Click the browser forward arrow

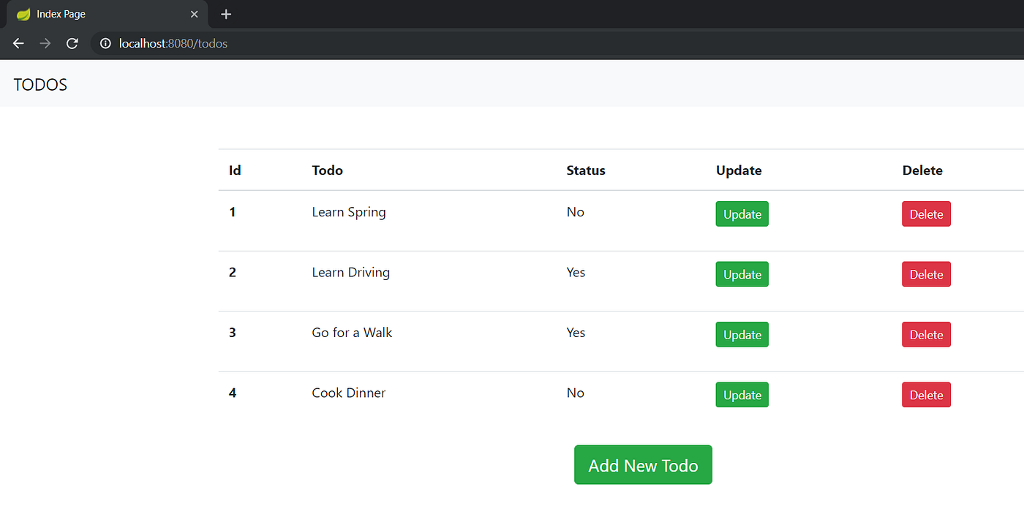tap(45, 44)
